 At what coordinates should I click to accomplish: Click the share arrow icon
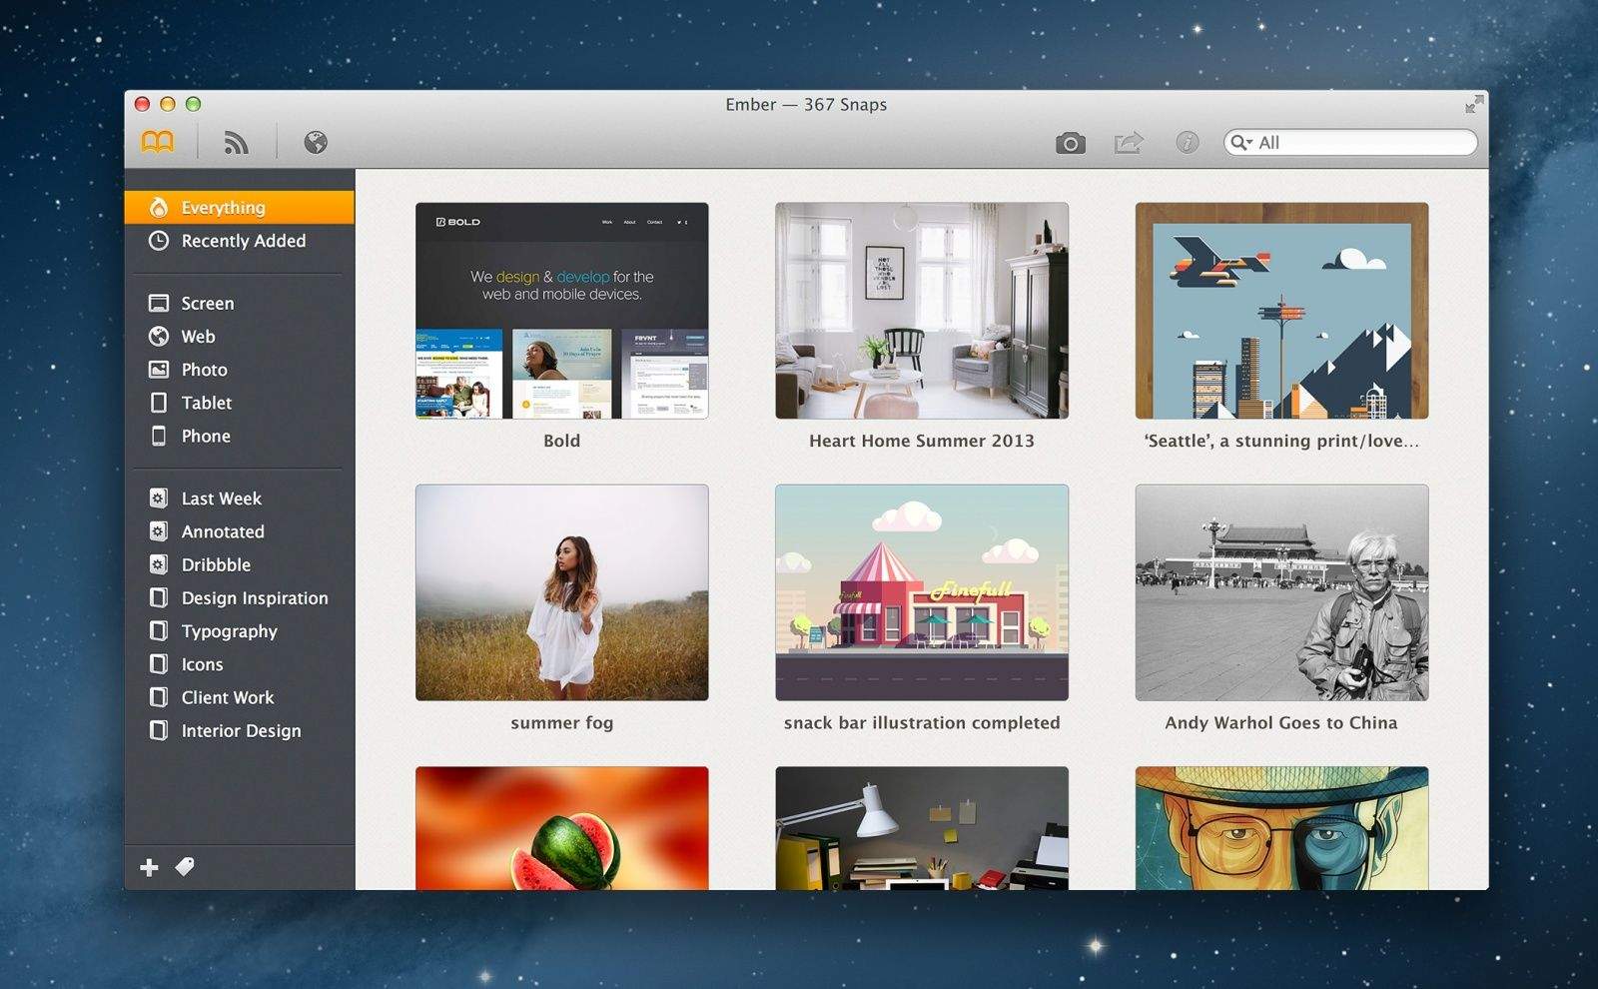[1128, 143]
